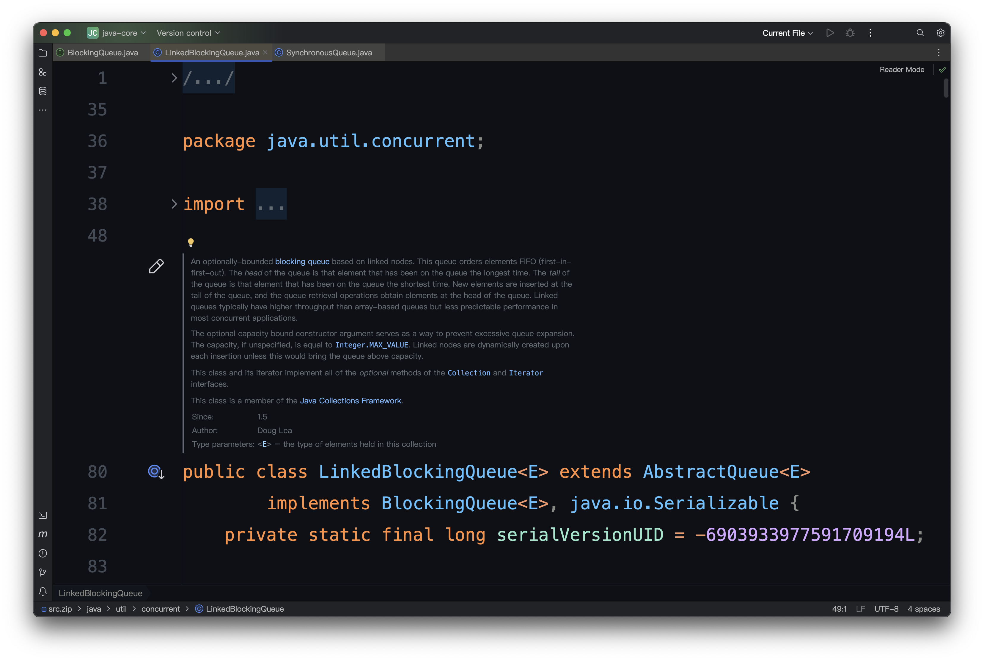Open the Git tool window icon
This screenshot has height=661, width=984.
click(x=43, y=572)
